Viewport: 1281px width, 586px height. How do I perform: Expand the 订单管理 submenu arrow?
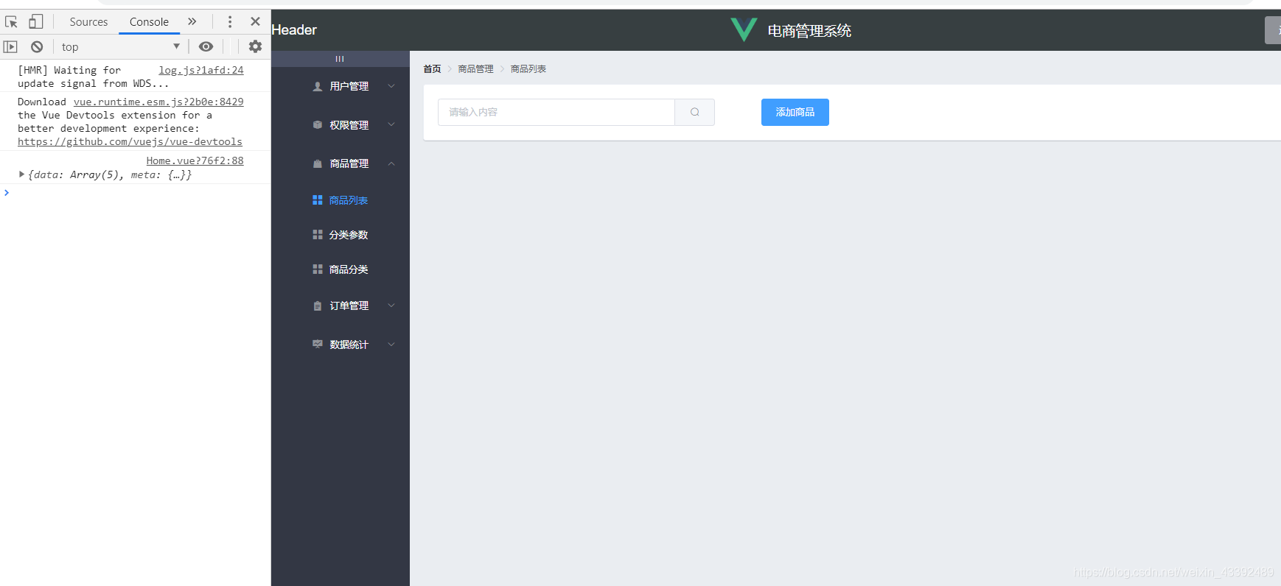(x=391, y=305)
